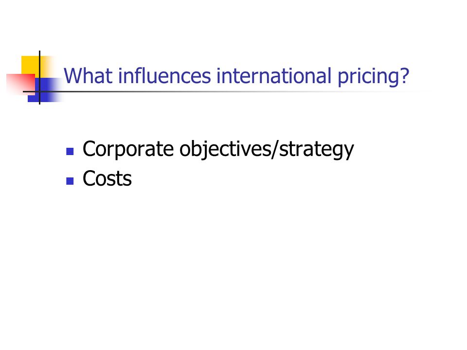
Task: Select the blue bullet beside Corporate objectives/strategy
Action: (x=70, y=152)
